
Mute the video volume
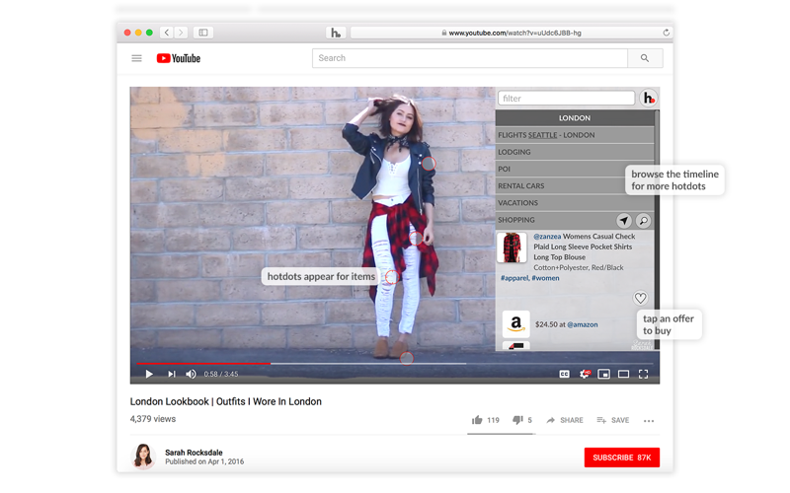pyautogui.click(x=191, y=374)
